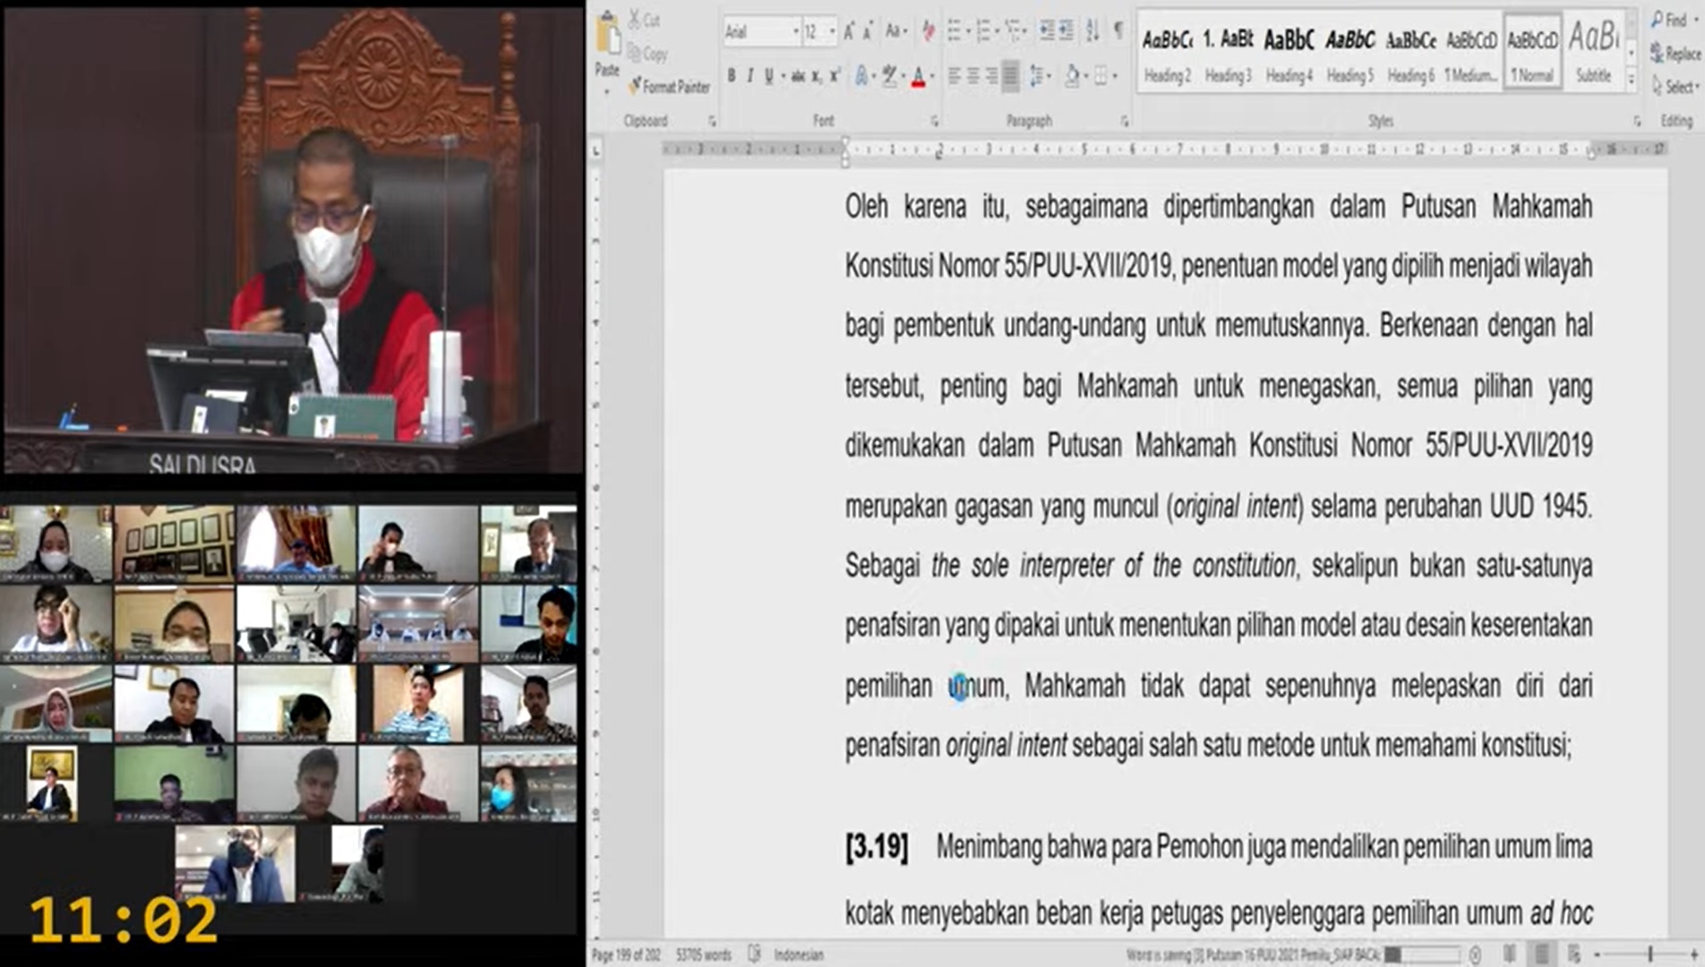This screenshot has width=1705, height=967.
Task: Click the Indonesian language status indicator
Action: 798,955
